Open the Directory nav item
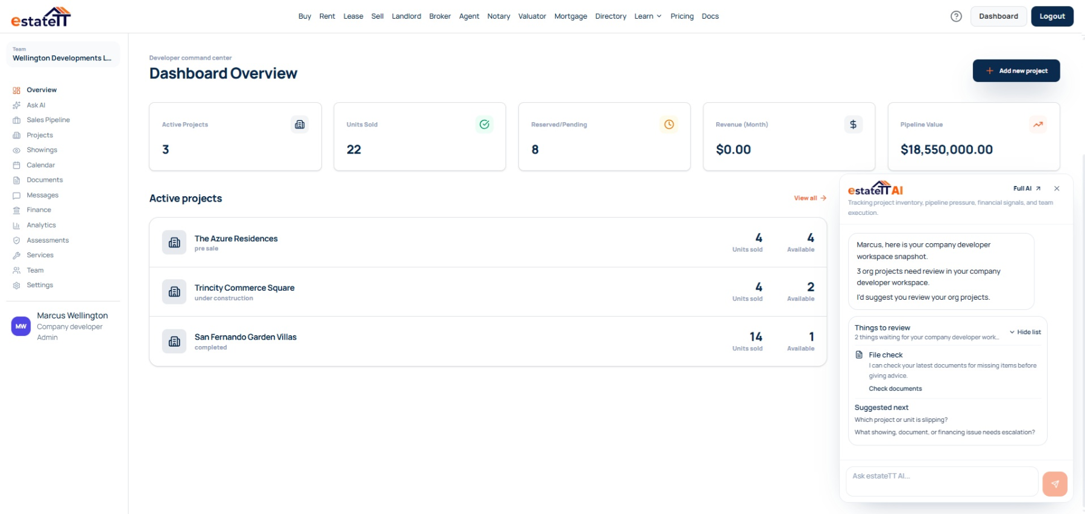The image size is (1085, 514). pyautogui.click(x=611, y=16)
